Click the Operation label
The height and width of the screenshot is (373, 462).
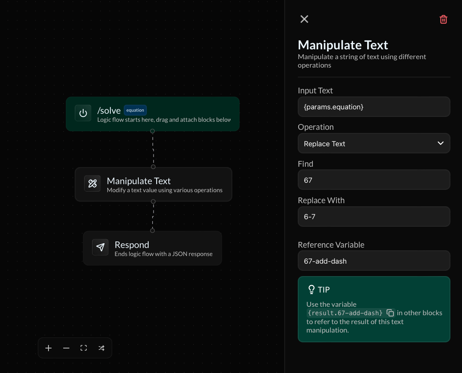coord(316,127)
